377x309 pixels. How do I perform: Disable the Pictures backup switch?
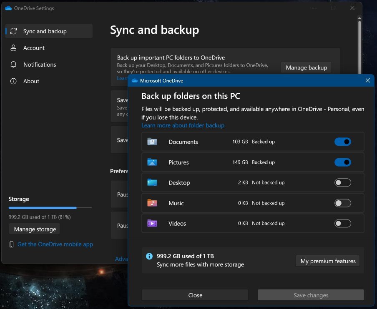click(342, 162)
